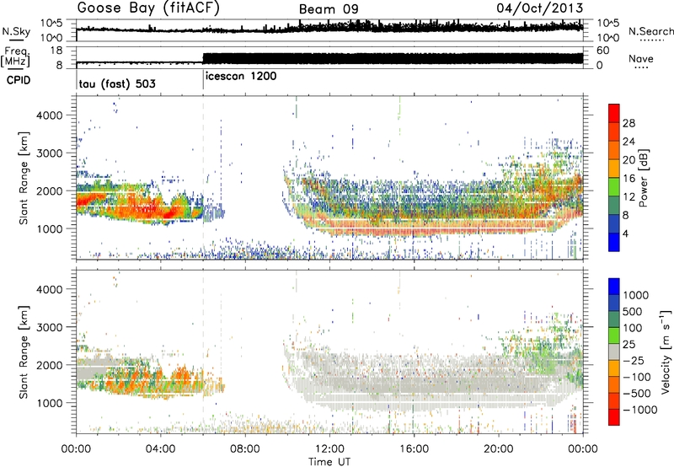Click the 'Velocity [m s⁻¹]' colorbar label

(x=666, y=352)
